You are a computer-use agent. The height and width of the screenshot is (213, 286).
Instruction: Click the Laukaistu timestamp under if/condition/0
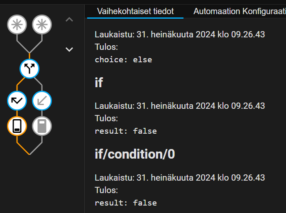(x=180, y=178)
